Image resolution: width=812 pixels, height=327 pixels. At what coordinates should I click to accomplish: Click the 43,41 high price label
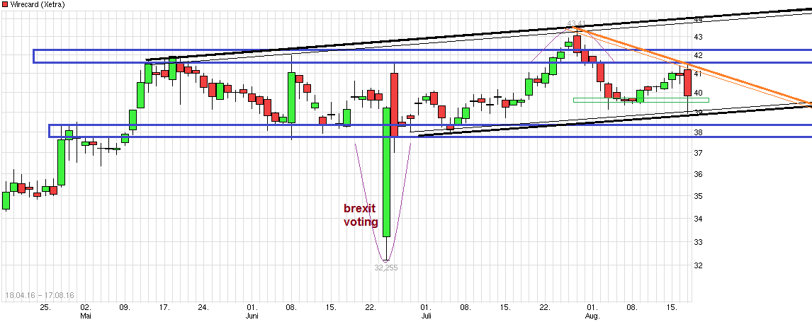click(576, 23)
